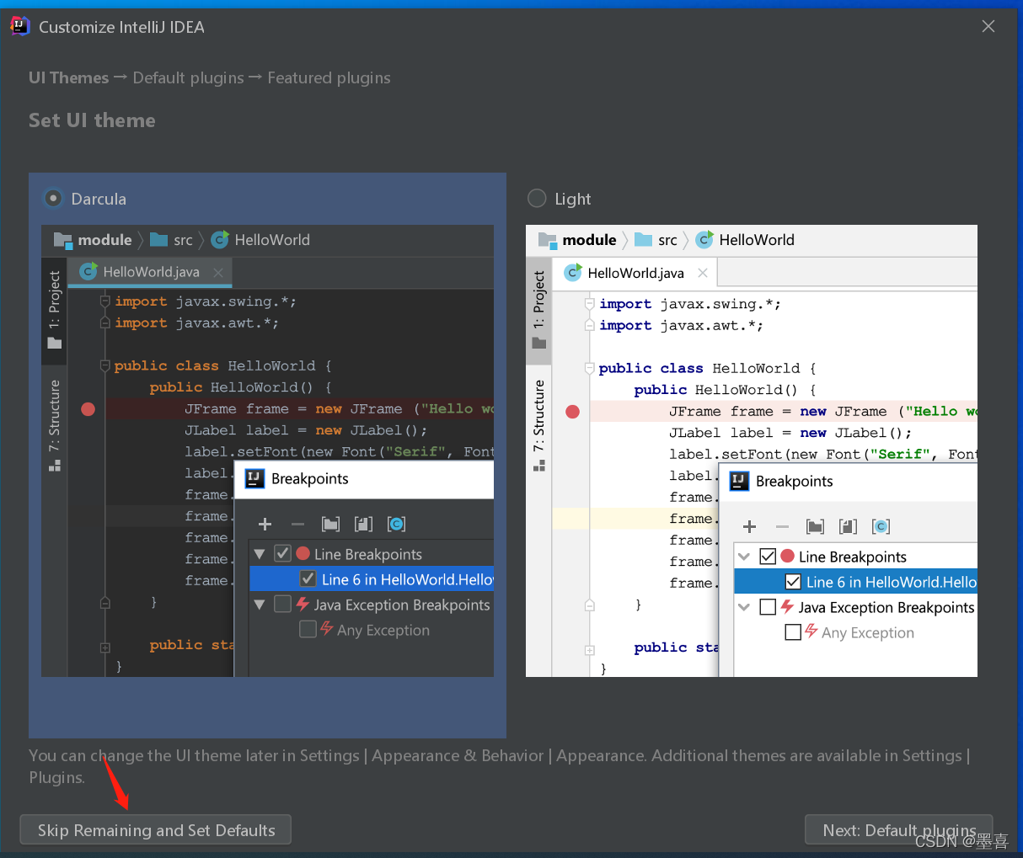
Task: Toggle Any Exception checkbox in Darcula preview
Action: pos(308,629)
